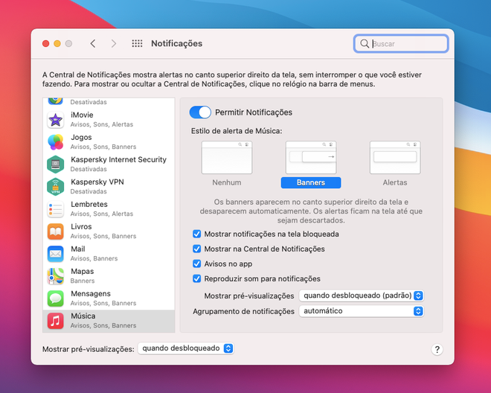Toggle Permitir Notificações switch

click(200, 112)
